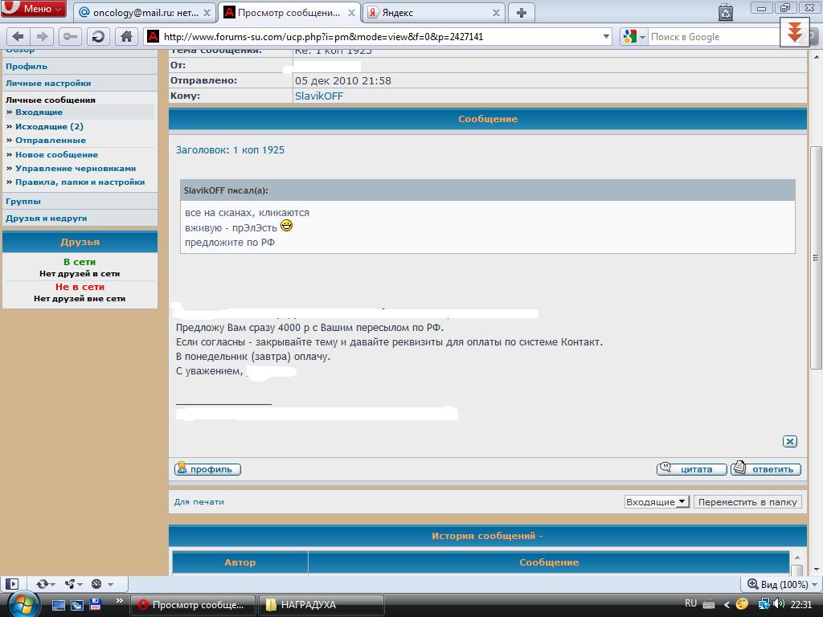Screen dimensions: 823x617
Task: Click Переместить в папку button
Action: coord(747,501)
